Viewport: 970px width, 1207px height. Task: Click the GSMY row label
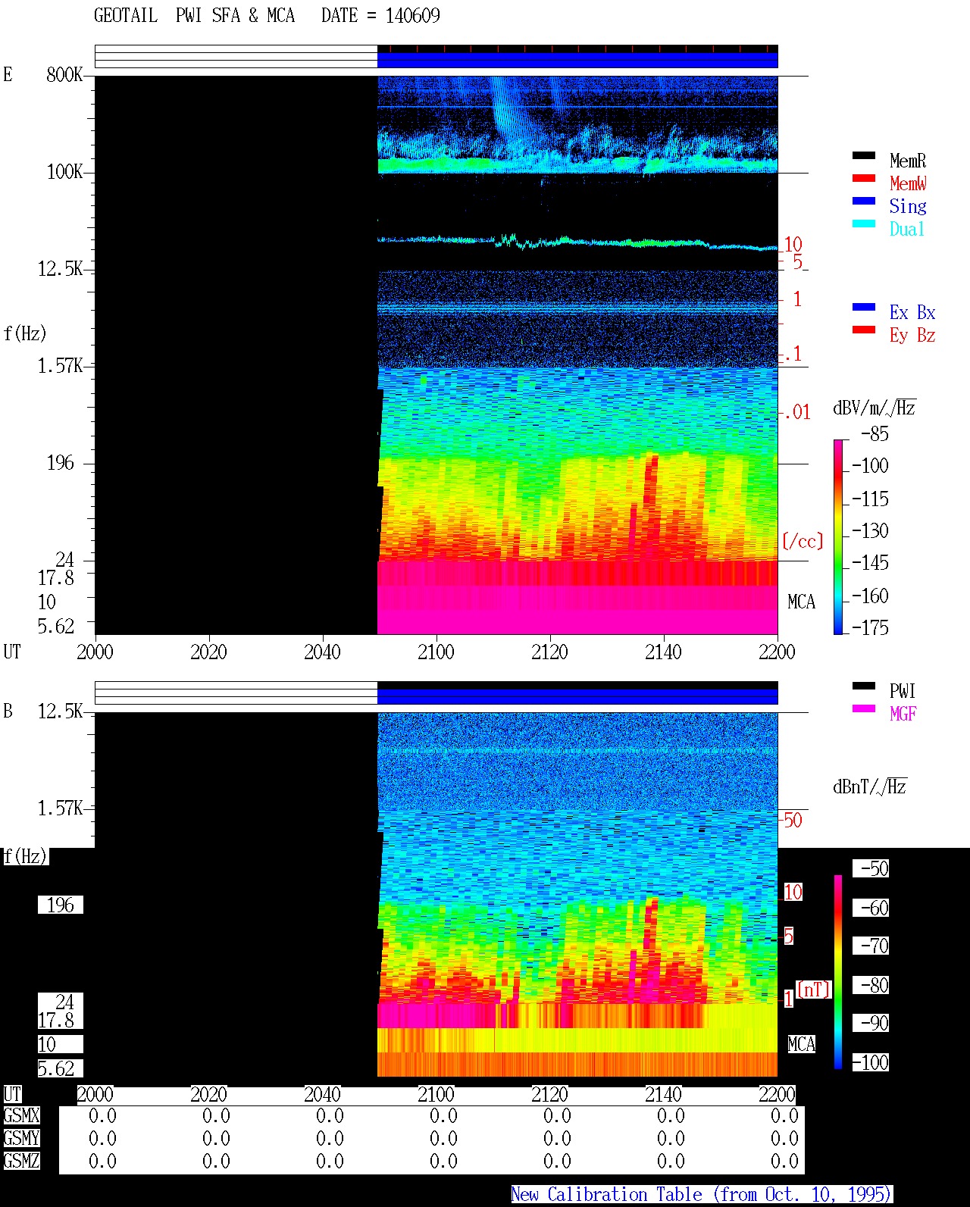[x=21, y=1138]
